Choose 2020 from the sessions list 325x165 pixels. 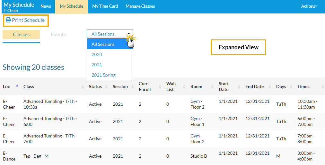point(97,54)
